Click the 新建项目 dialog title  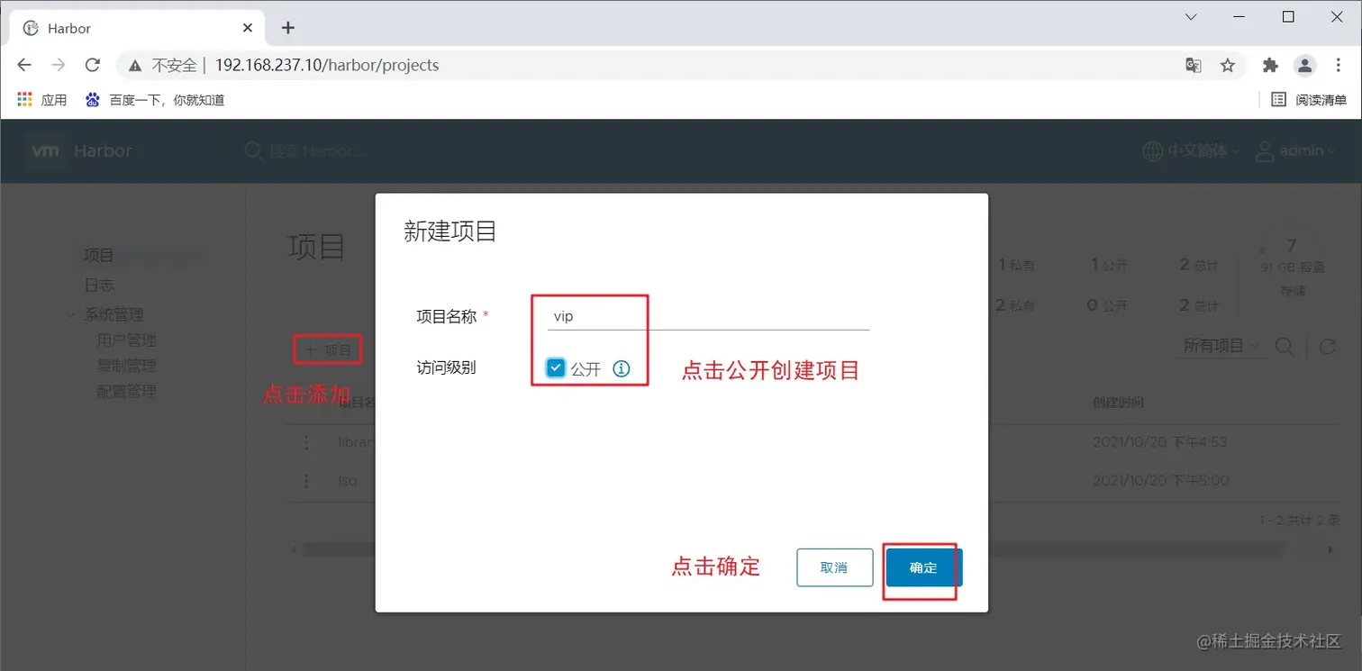450,231
